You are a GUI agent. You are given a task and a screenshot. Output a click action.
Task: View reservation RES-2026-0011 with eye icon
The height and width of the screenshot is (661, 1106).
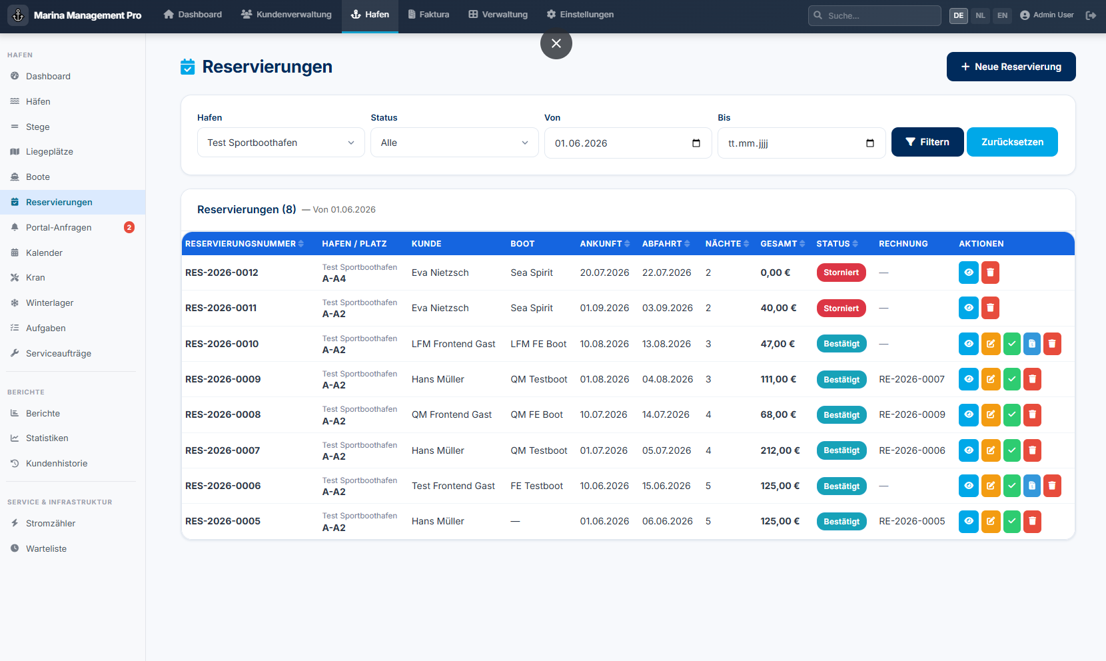tap(969, 308)
